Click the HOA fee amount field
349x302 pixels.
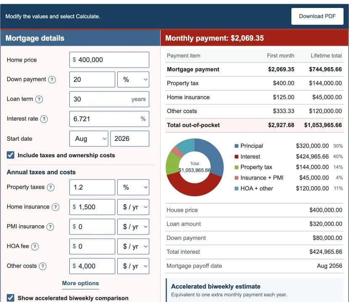(92, 247)
